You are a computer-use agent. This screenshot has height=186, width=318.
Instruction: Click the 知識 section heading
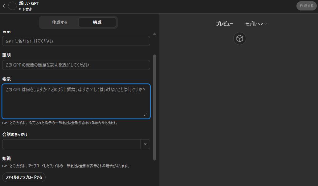point(6,159)
